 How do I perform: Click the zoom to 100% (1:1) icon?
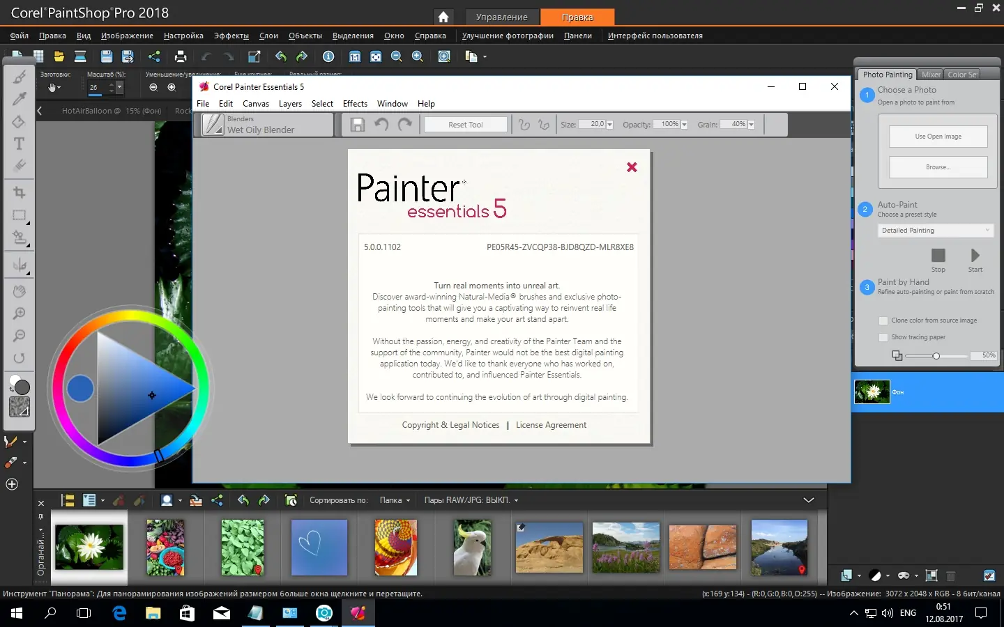point(355,56)
